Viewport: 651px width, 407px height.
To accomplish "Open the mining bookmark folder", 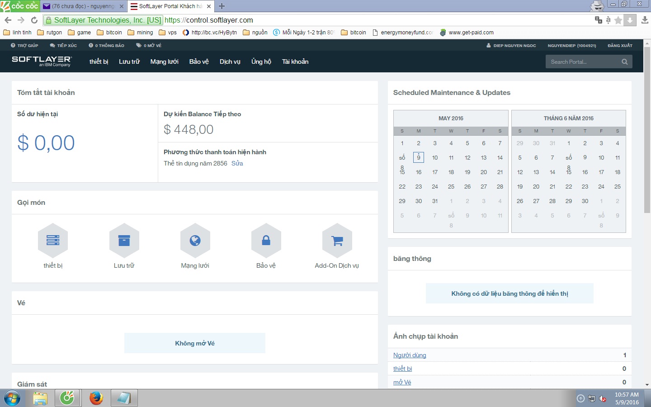I will 141,33.
